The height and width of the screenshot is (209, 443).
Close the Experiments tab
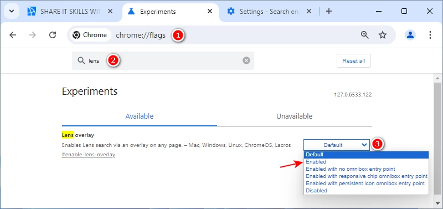[x=210, y=11]
